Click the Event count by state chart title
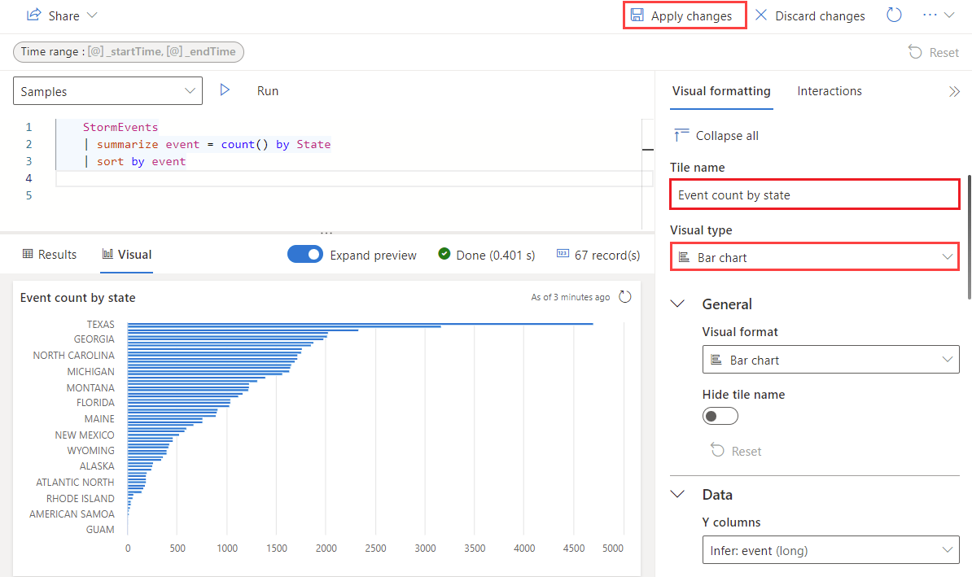This screenshot has width=972, height=577. click(77, 298)
